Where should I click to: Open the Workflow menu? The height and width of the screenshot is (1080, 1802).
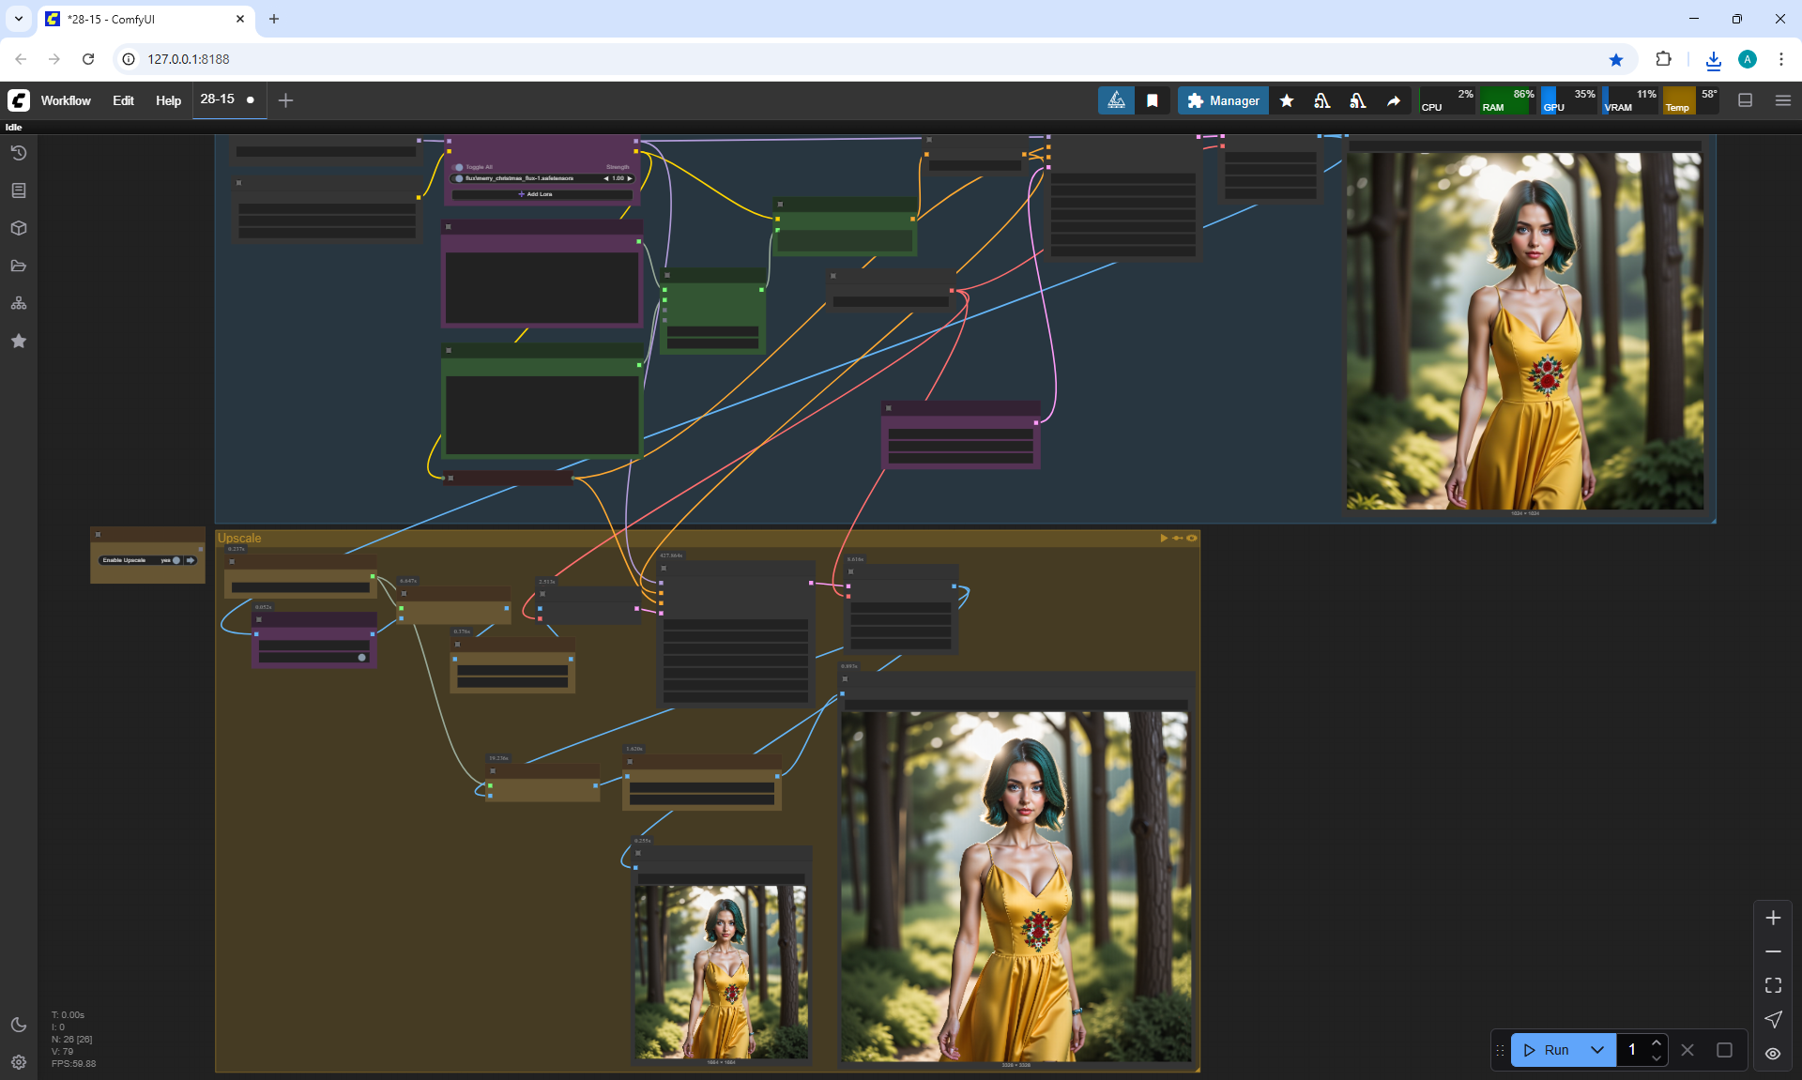coord(66,100)
